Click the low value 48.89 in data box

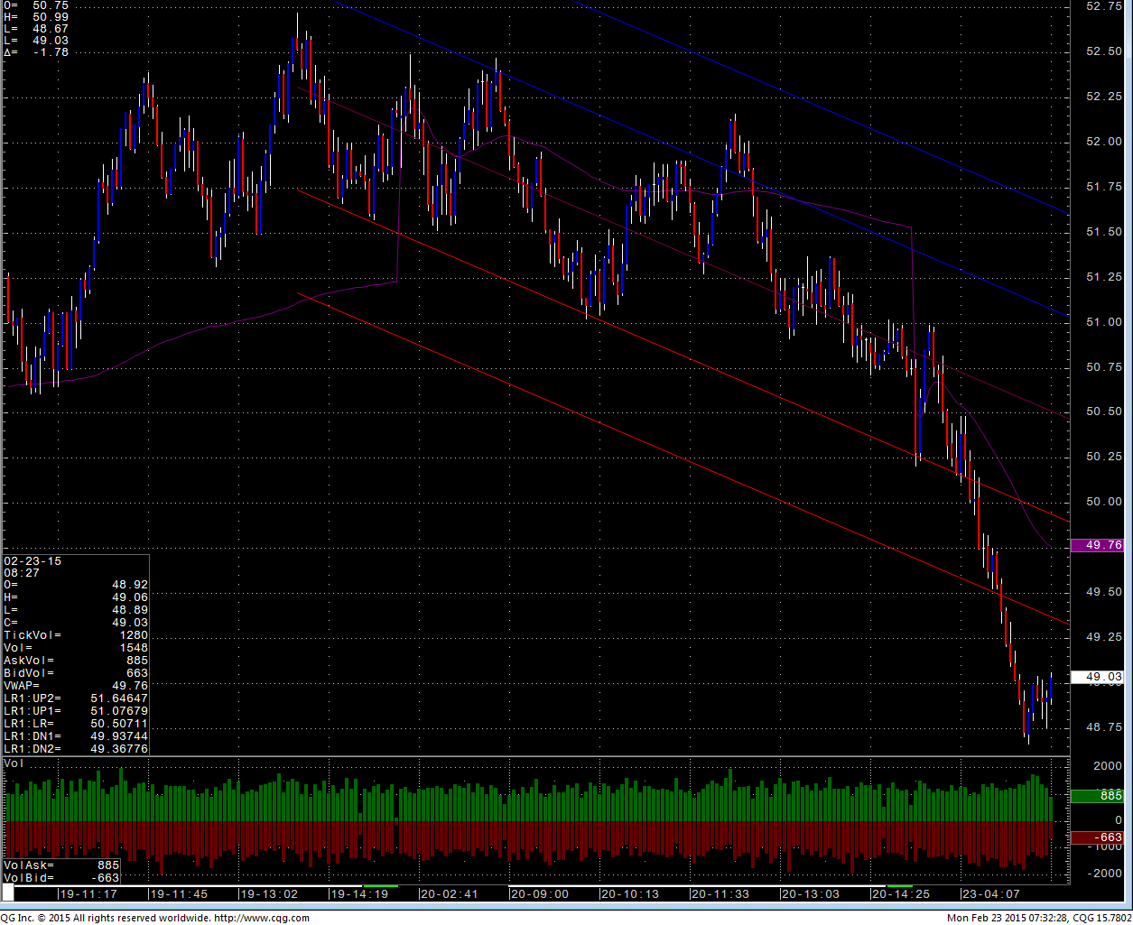point(130,610)
